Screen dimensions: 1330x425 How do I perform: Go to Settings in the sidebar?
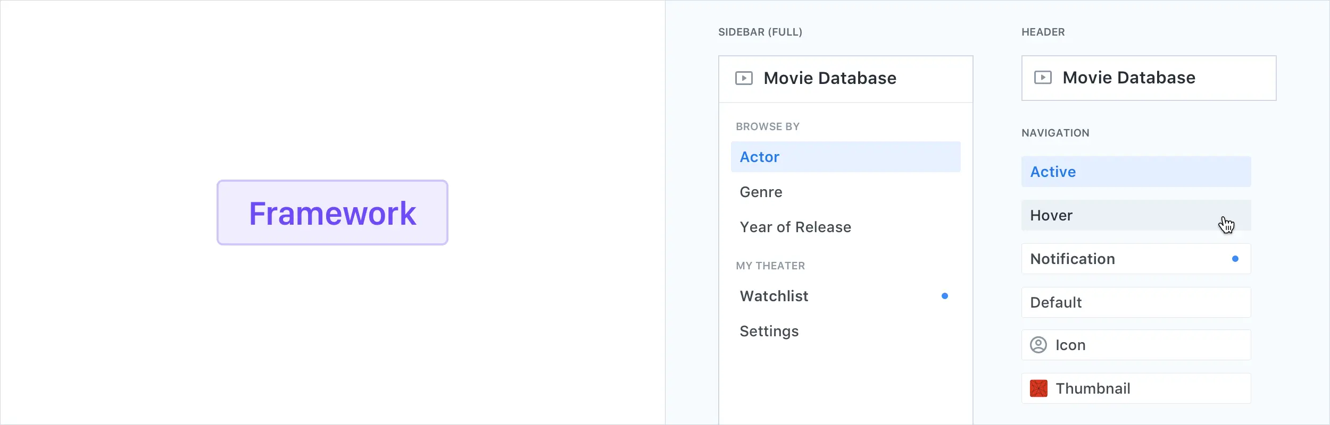pyautogui.click(x=769, y=331)
